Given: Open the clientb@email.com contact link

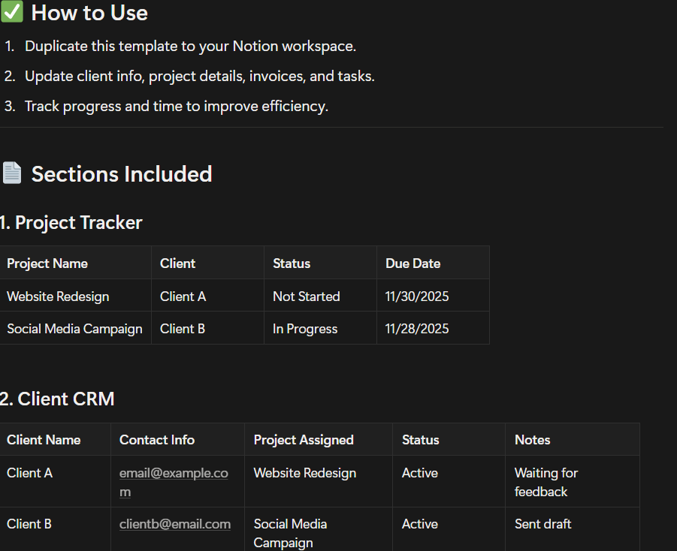Looking at the screenshot, I should click(x=175, y=524).
